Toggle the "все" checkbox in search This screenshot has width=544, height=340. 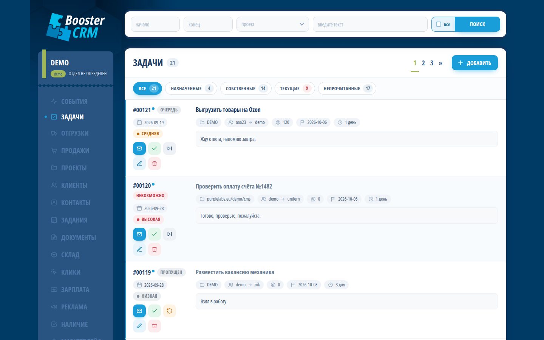click(x=439, y=24)
